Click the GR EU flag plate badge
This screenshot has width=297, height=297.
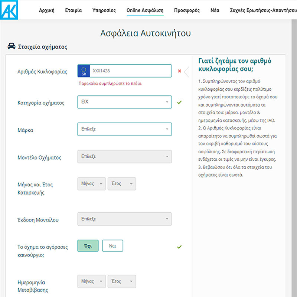[x=84, y=71]
